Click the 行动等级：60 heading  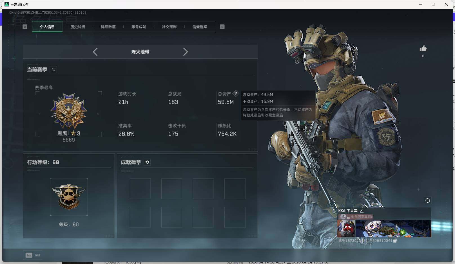tap(43, 162)
